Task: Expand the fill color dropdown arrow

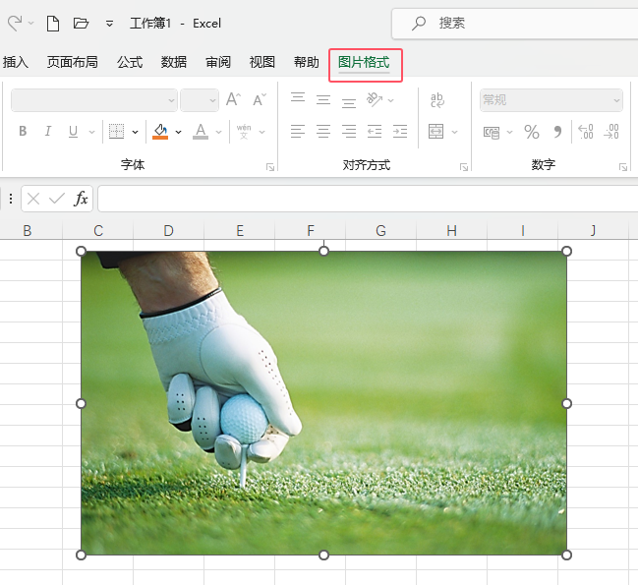Action: point(178,132)
